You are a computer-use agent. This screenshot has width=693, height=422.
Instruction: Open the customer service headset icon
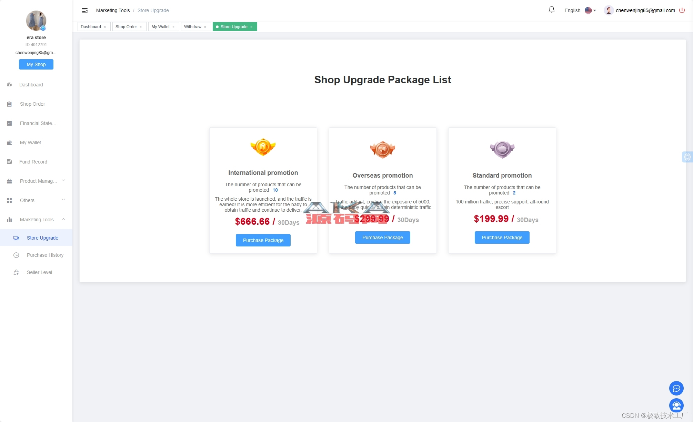click(676, 405)
